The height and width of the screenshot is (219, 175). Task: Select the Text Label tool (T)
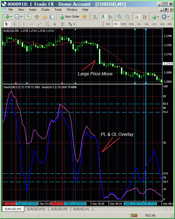click(62, 24)
